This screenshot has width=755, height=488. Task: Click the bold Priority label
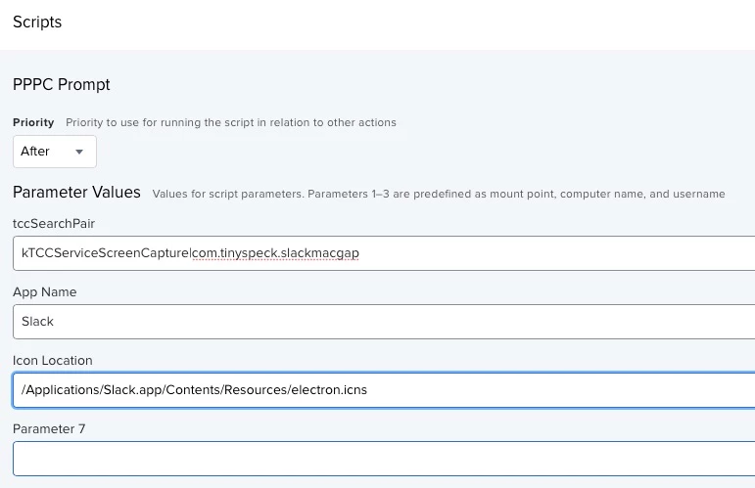(33, 122)
